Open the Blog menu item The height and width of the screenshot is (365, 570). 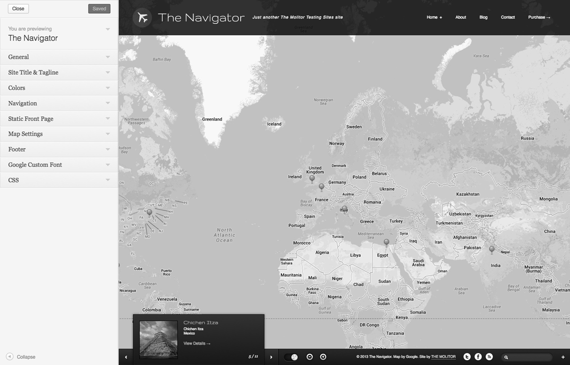point(483,17)
